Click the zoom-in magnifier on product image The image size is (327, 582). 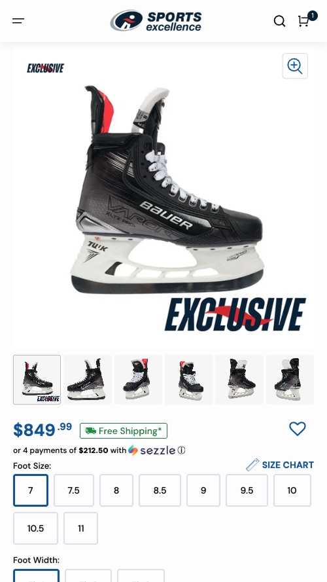coord(295,66)
